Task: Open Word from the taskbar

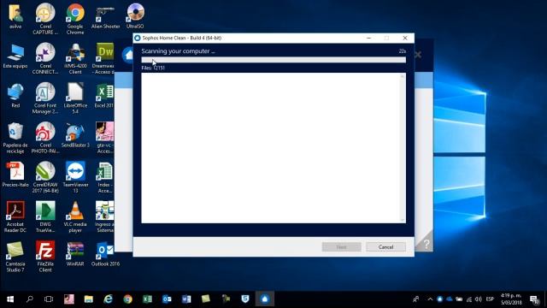Action: pos(186,299)
